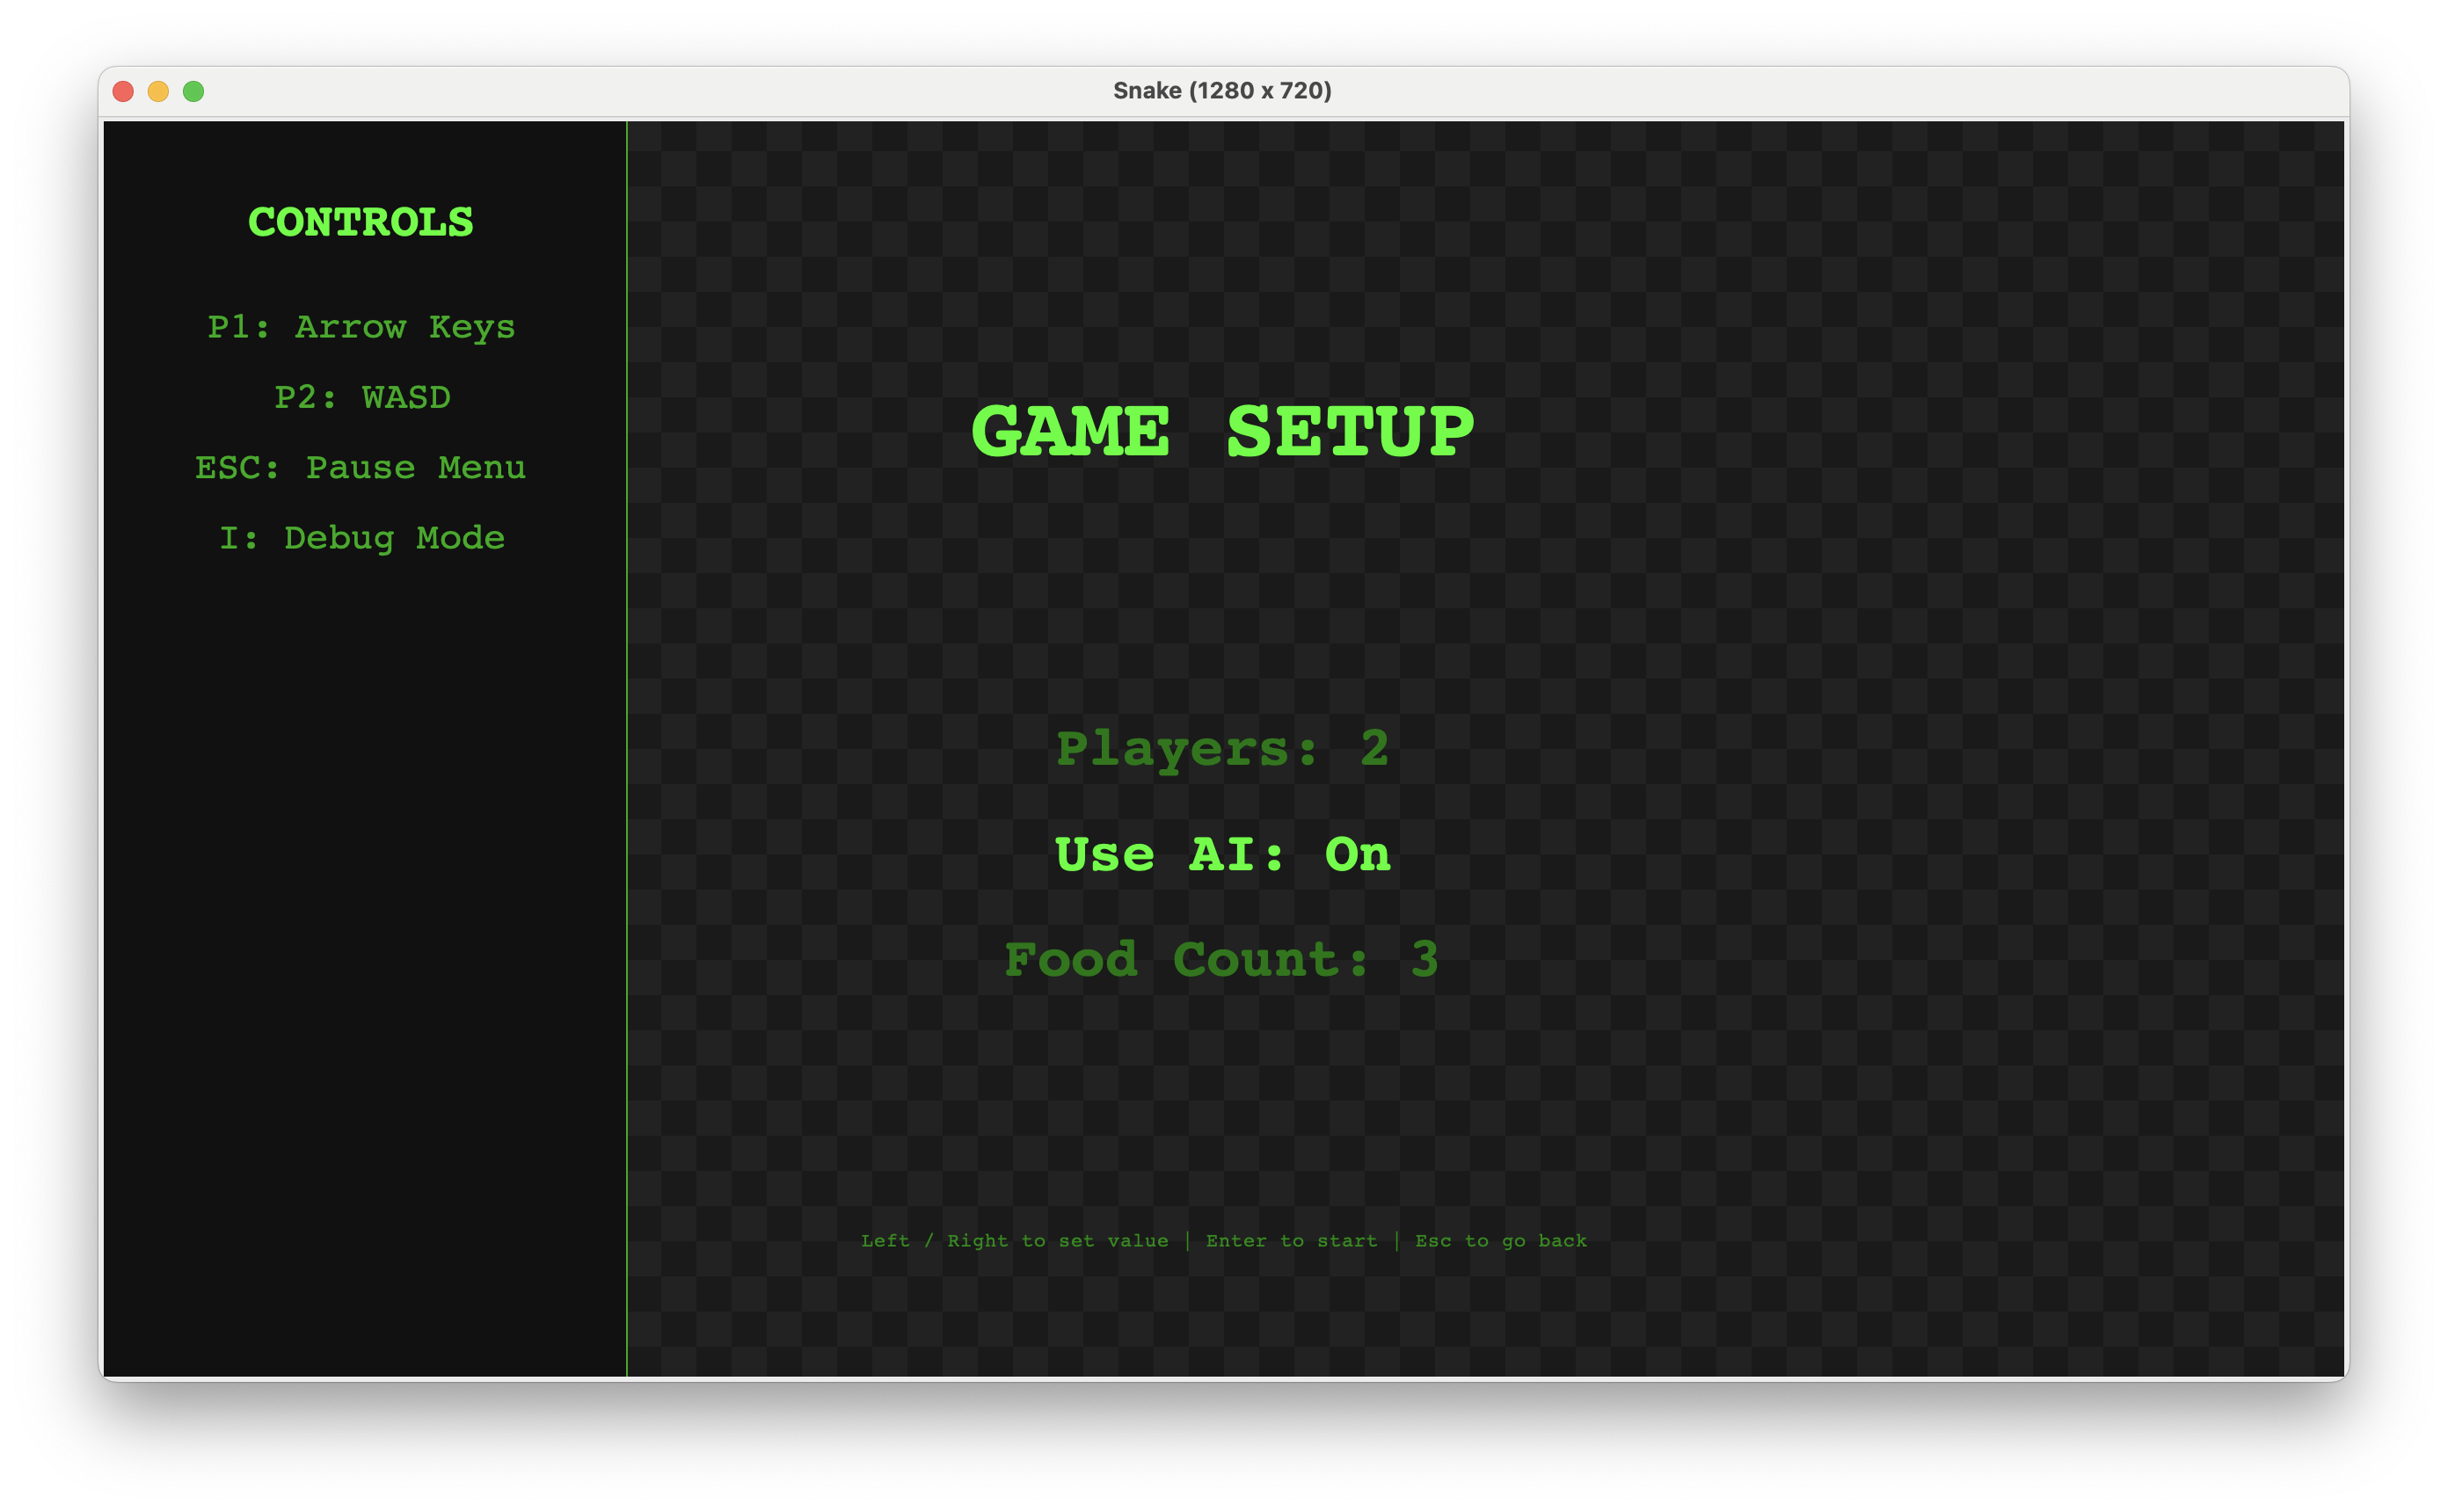Toggle the Use AI: On setting

[x=1222, y=855]
